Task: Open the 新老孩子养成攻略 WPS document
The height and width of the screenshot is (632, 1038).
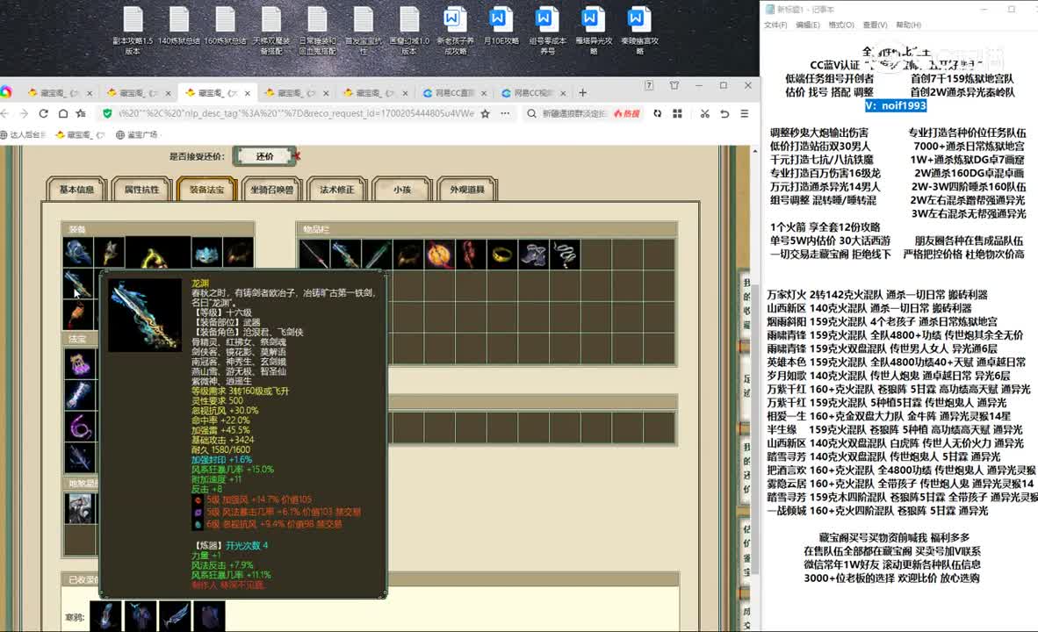Action: (x=456, y=30)
